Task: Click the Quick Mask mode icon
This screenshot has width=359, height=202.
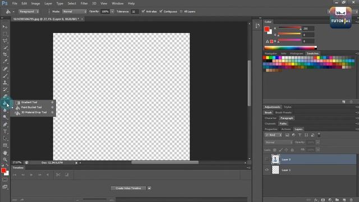Action: [5, 180]
